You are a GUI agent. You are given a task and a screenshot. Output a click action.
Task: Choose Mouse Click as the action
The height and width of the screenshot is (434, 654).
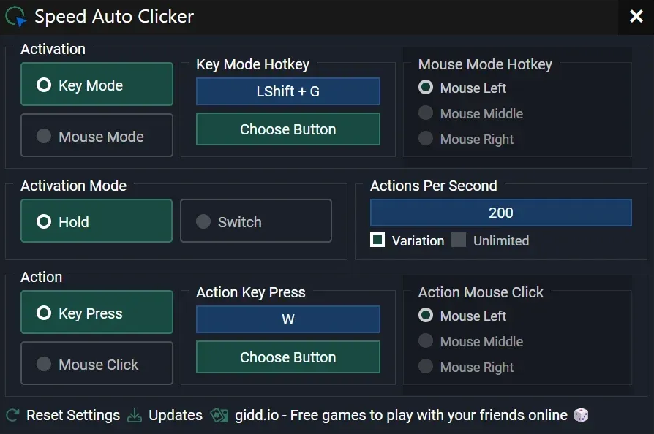point(97,363)
